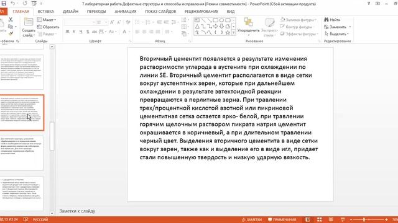Click ПРИМЕЧАНИЯ in the status bar
Viewport: 398px width, 223px height.
282,219
